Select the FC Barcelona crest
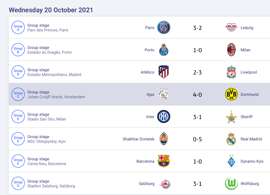Viewport: 270px width, 195px height. click(x=164, y=161)
